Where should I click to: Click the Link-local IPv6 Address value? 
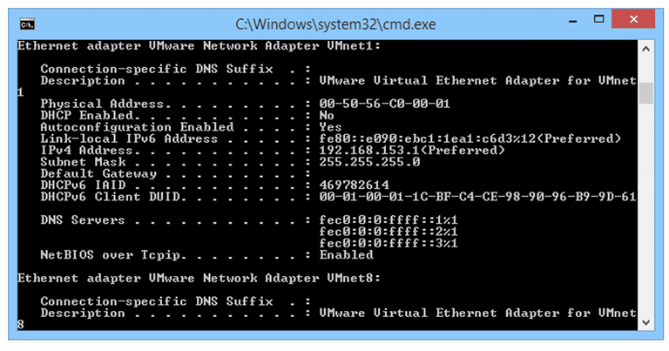[x=470, y=138]
